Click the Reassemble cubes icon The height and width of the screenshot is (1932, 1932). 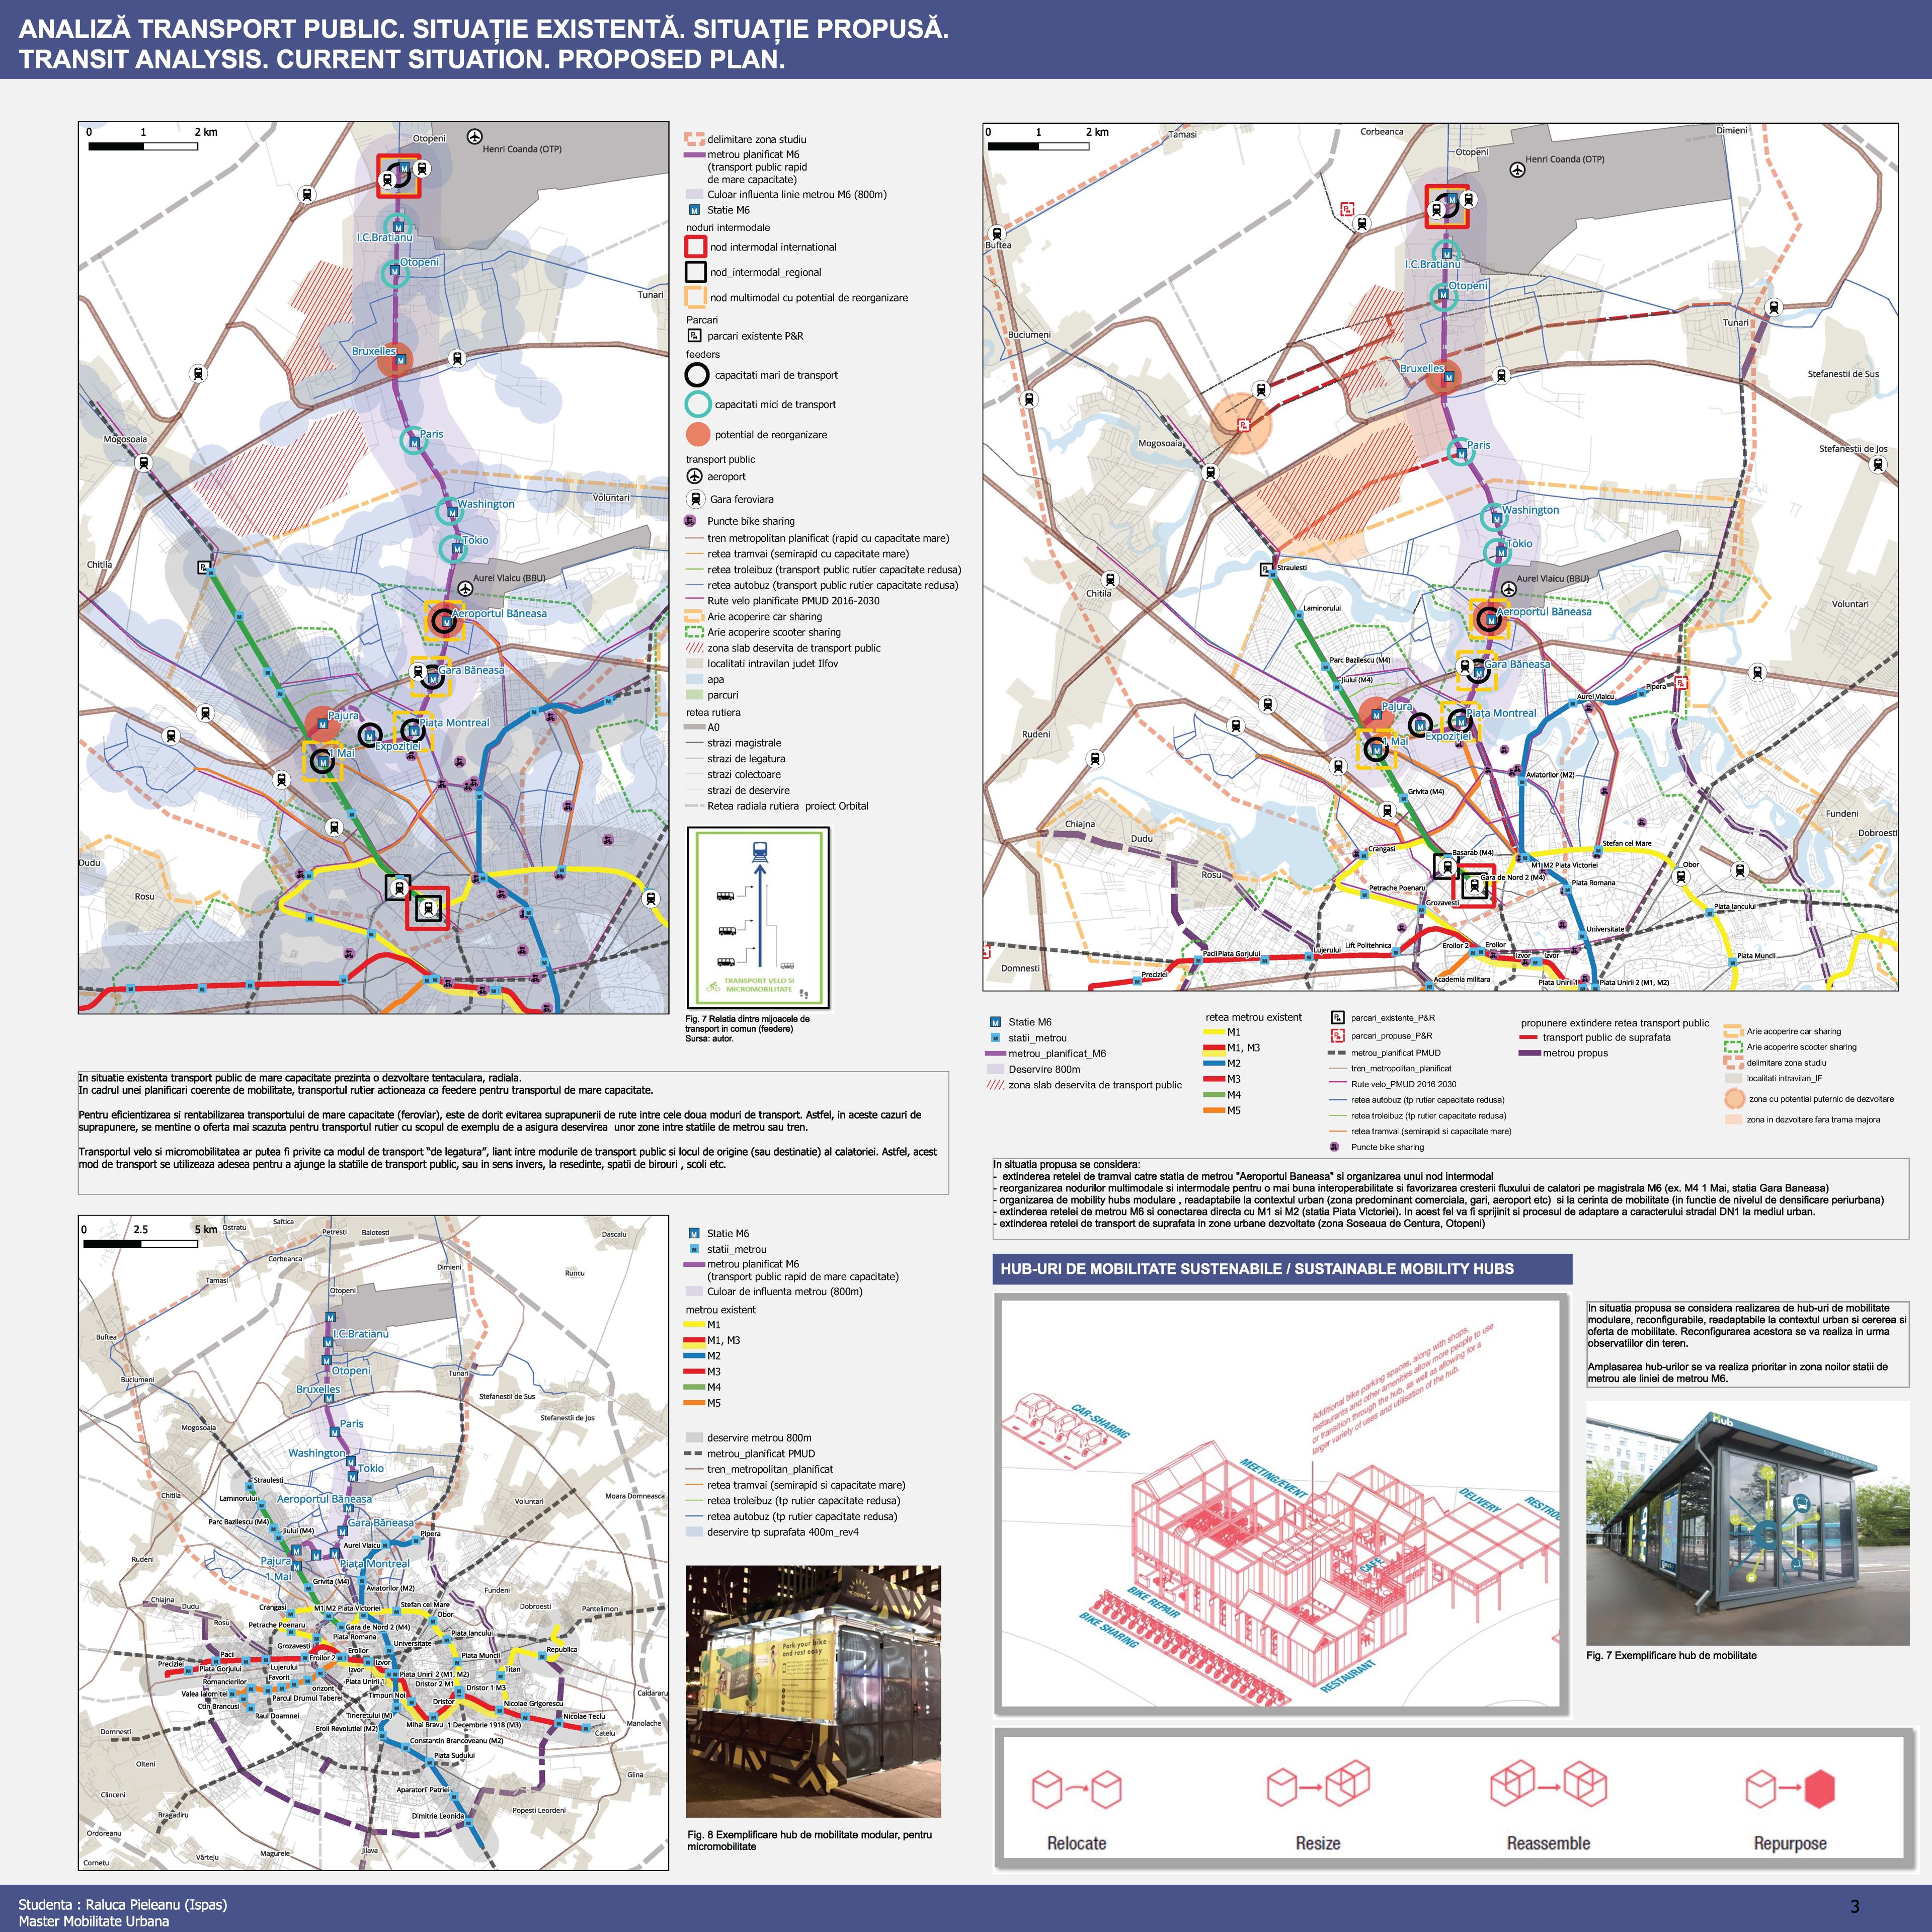click(1548, 1783)
